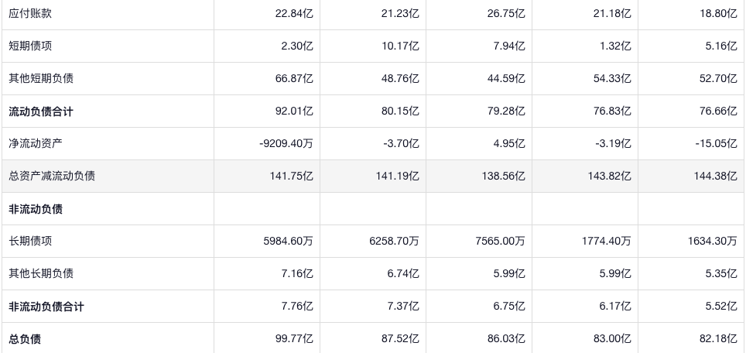This screenshot has width=746, height=353.
Task: Click the 其他长期负债 row label
Action: click(41, 273)
